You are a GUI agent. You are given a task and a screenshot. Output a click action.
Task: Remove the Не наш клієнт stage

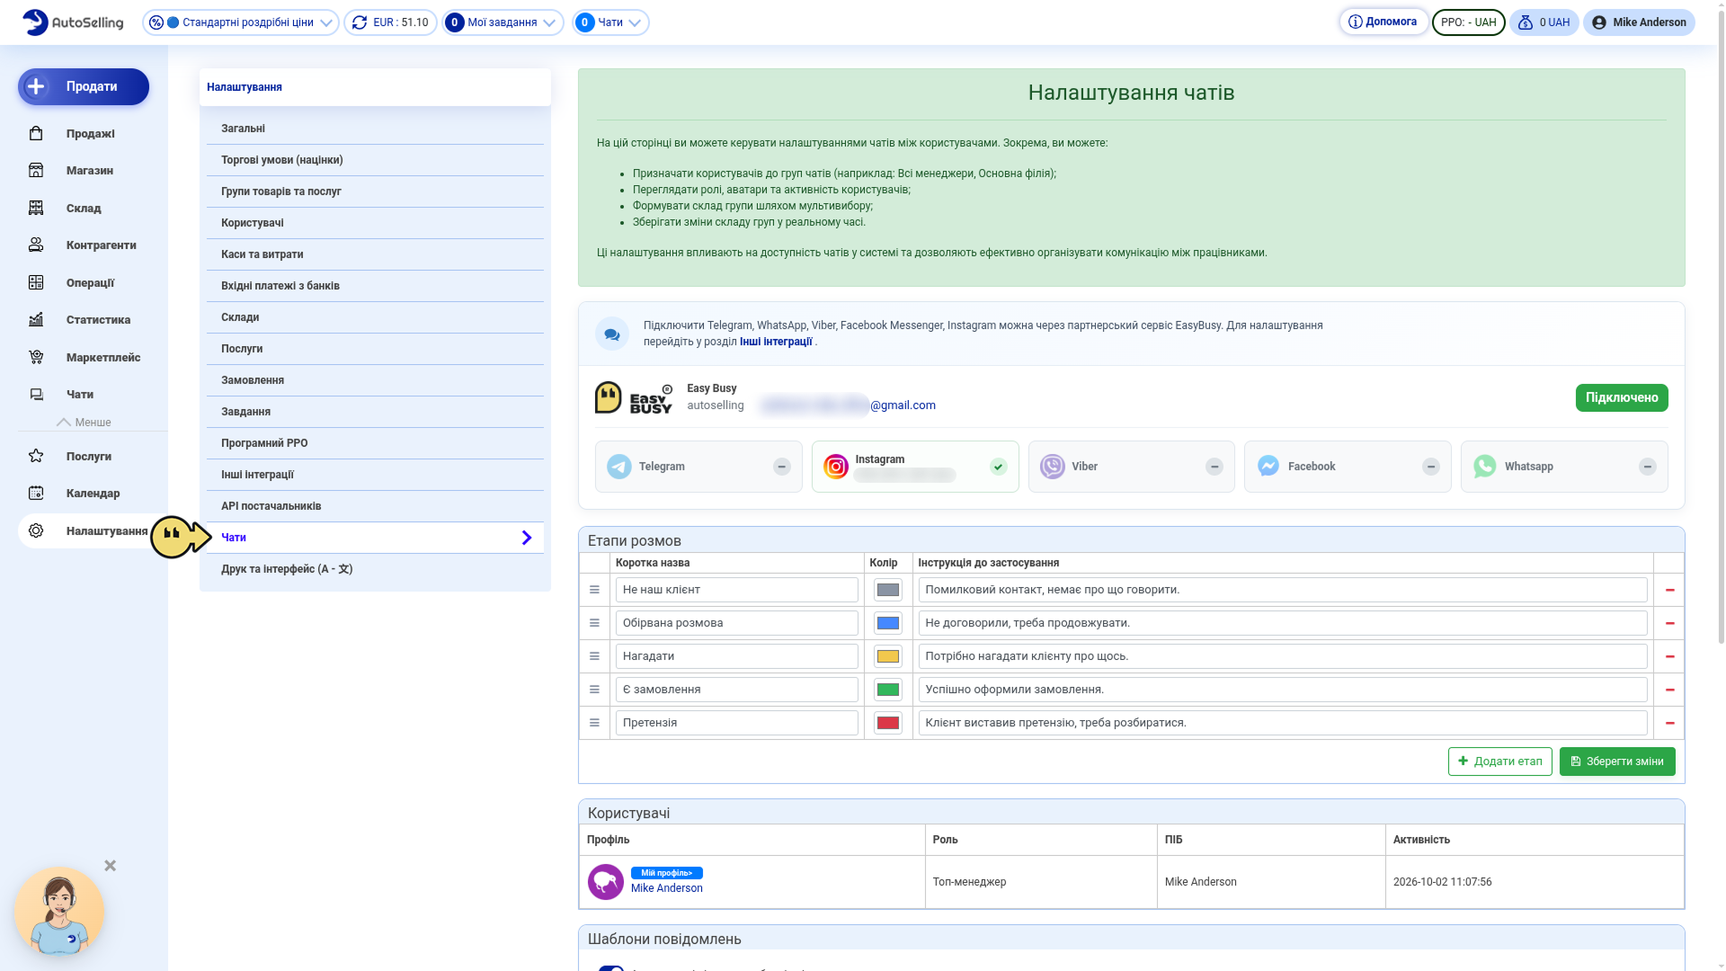pyautogui.click(x=1669, y=590)
